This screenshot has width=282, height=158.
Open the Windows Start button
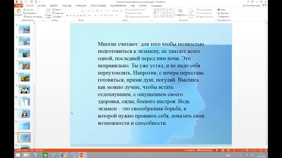(x=18, y=155)
